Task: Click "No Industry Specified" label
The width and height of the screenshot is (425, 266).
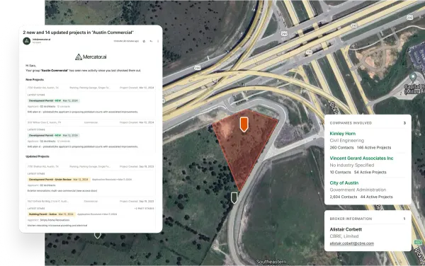Action: 352,165
